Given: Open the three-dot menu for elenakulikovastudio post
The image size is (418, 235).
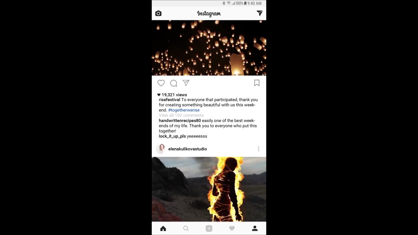Looking at the screenshot, I should [x=258, y=149].
